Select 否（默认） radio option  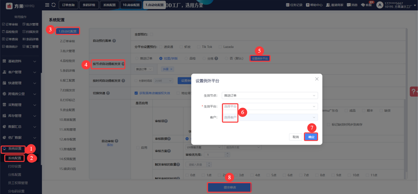pos(226,58)
